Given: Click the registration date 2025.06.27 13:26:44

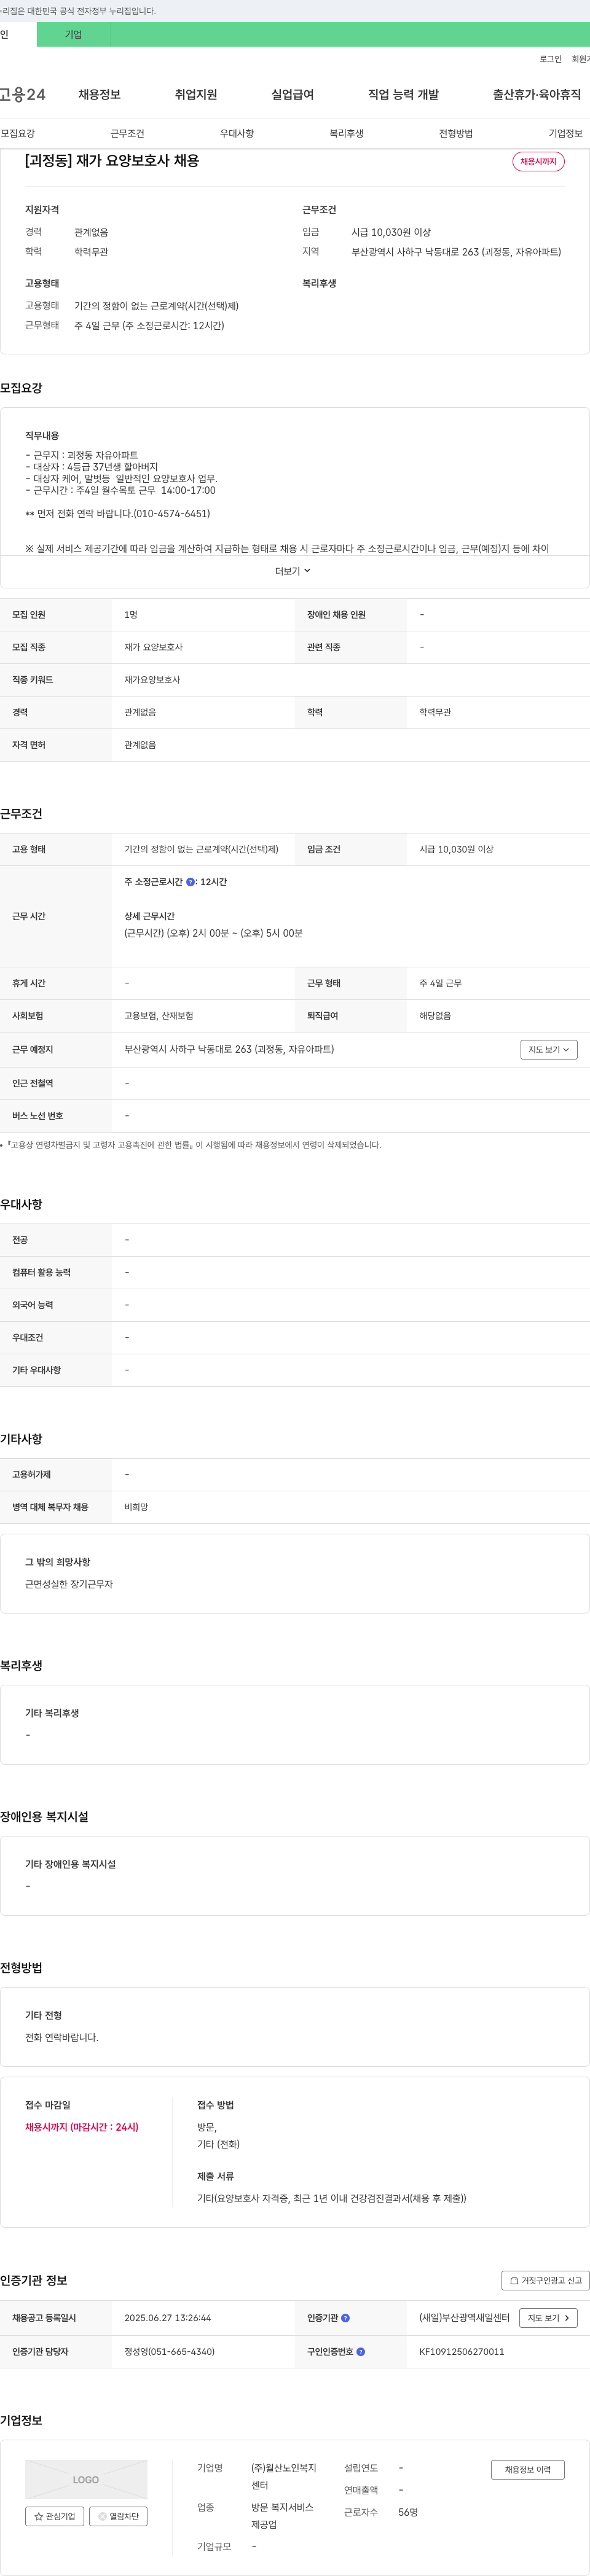Looking at the screenshot, I should tap(167, 2318).
